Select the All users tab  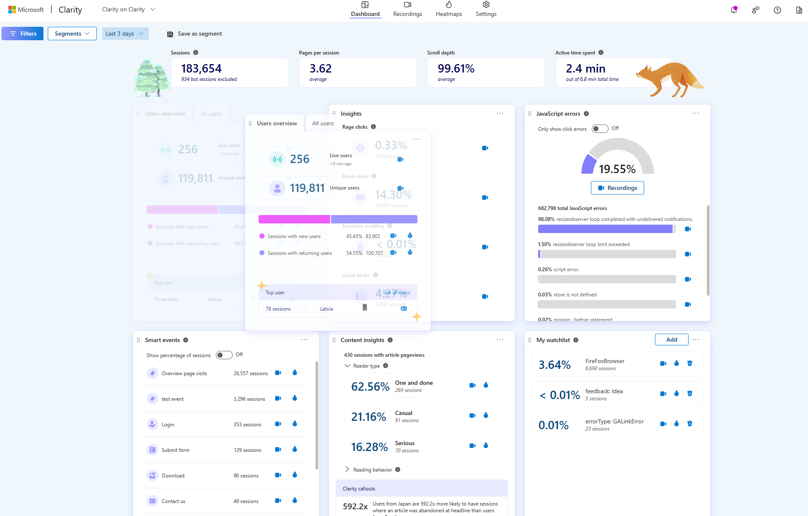(322, 123)
